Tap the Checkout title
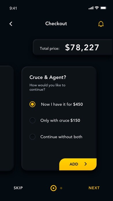This screenshot has width=113, height=201. point(56,24)
